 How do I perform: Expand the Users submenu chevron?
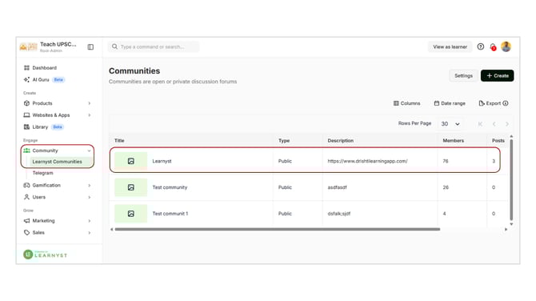click(x=90, y=197)
